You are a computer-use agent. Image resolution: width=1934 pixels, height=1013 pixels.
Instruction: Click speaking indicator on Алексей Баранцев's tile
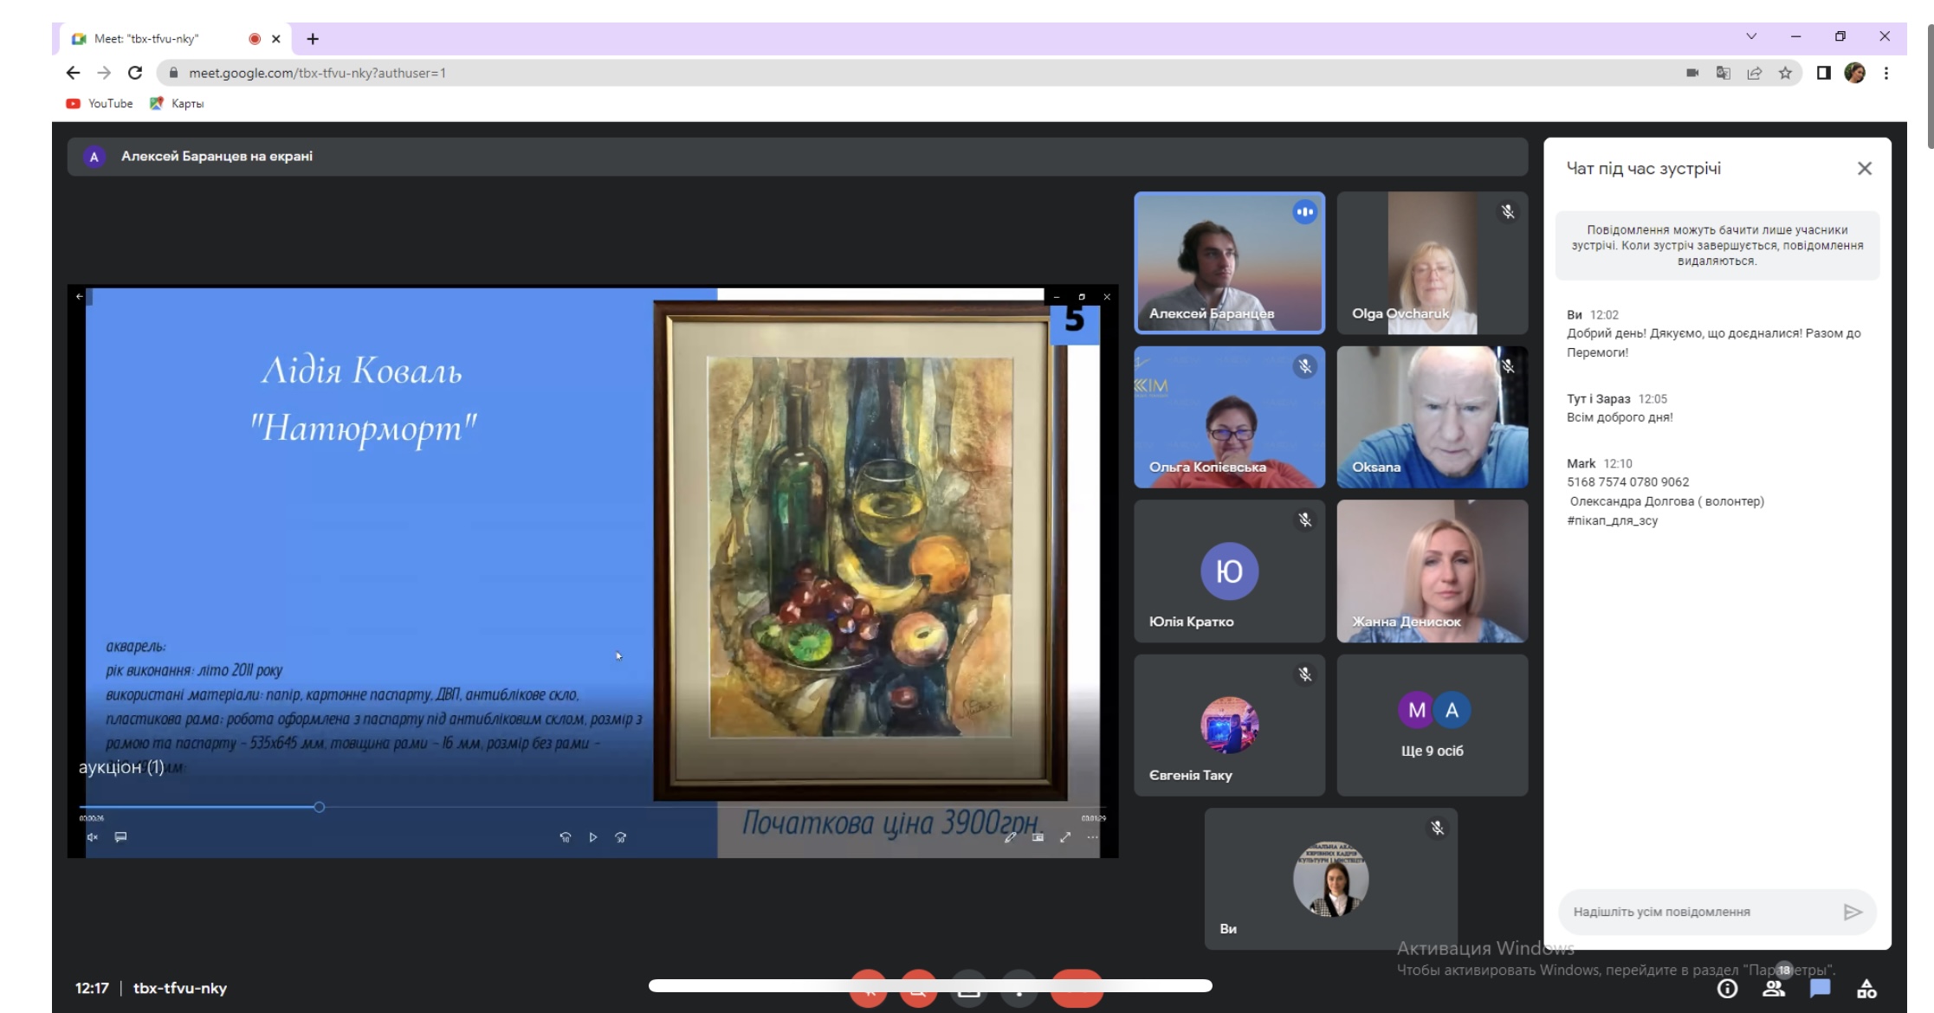[x=1304, y=212]
